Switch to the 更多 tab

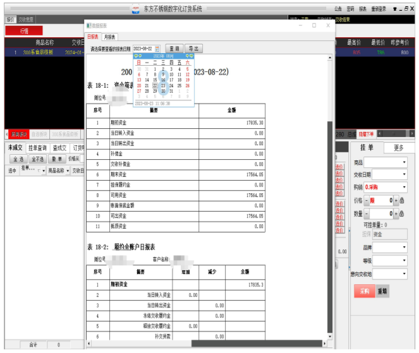398,148
